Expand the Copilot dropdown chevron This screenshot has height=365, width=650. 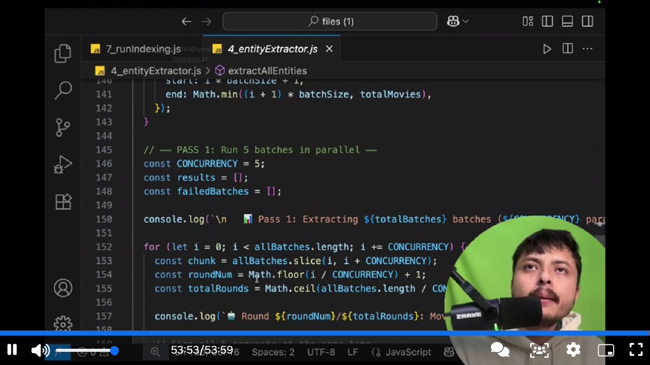[x=465, y=22]
